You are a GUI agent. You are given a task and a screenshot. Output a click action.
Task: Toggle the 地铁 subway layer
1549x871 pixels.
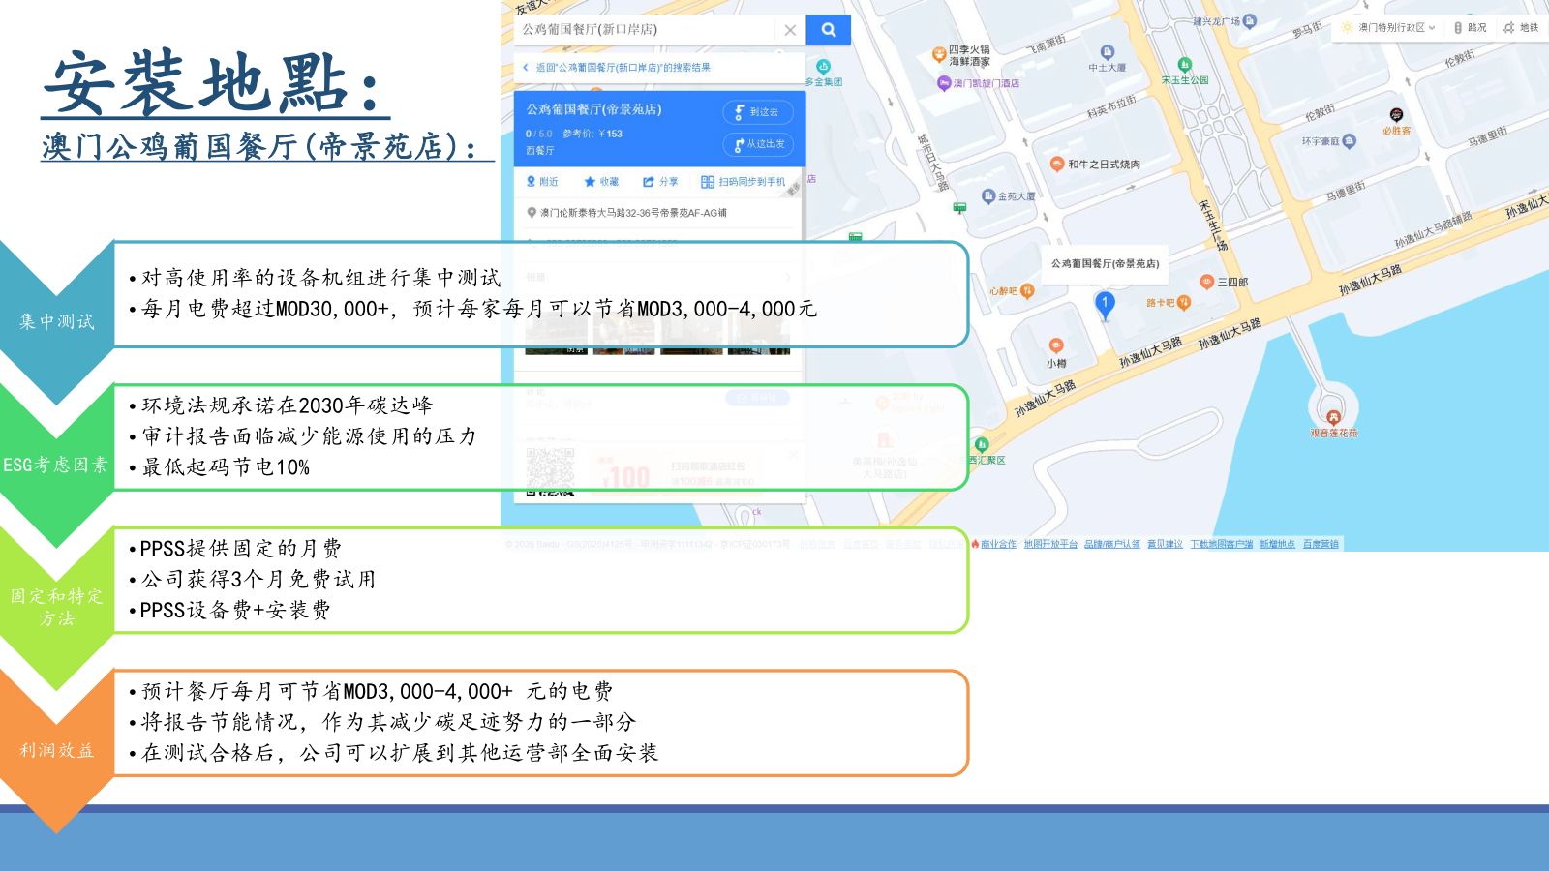(1521, 28)
